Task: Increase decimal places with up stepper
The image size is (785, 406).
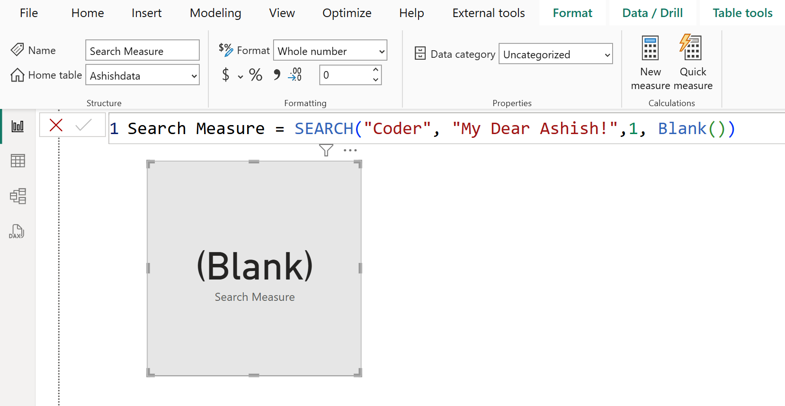Action: point(375,70)
